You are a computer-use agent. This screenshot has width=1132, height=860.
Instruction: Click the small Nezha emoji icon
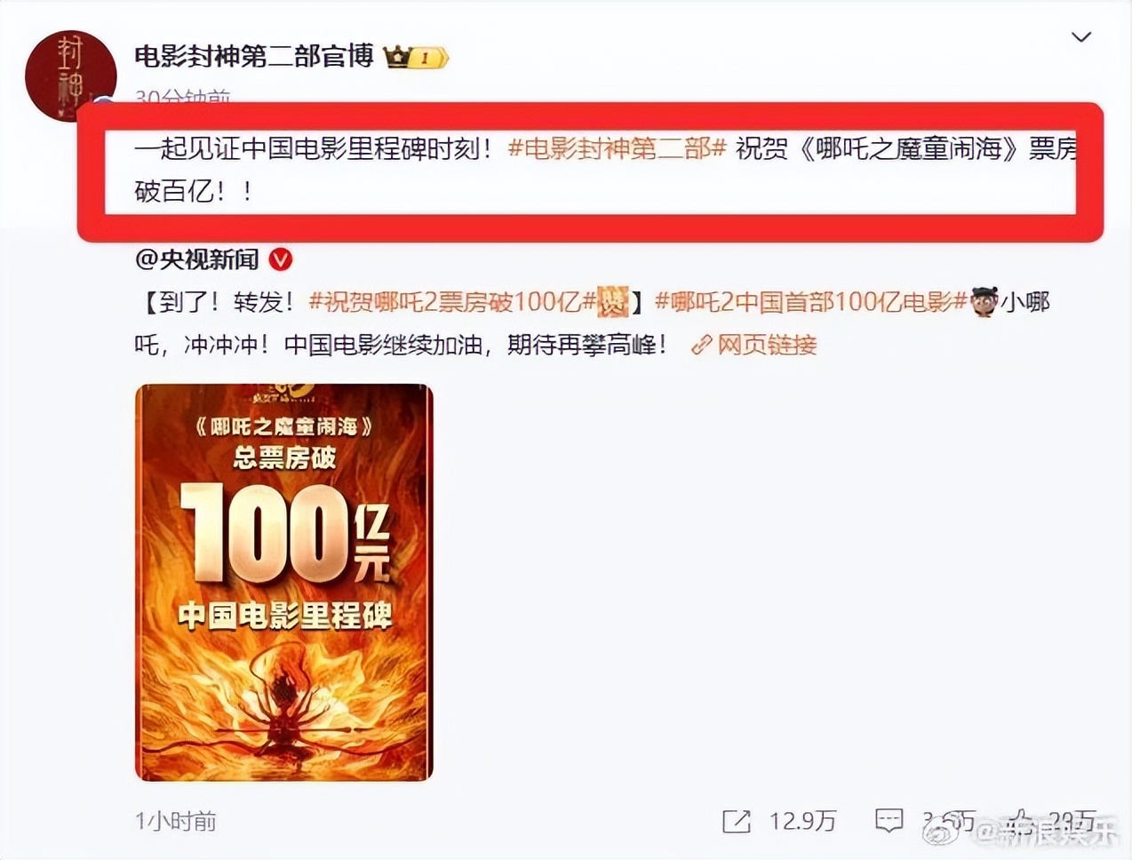coord(984,301)
